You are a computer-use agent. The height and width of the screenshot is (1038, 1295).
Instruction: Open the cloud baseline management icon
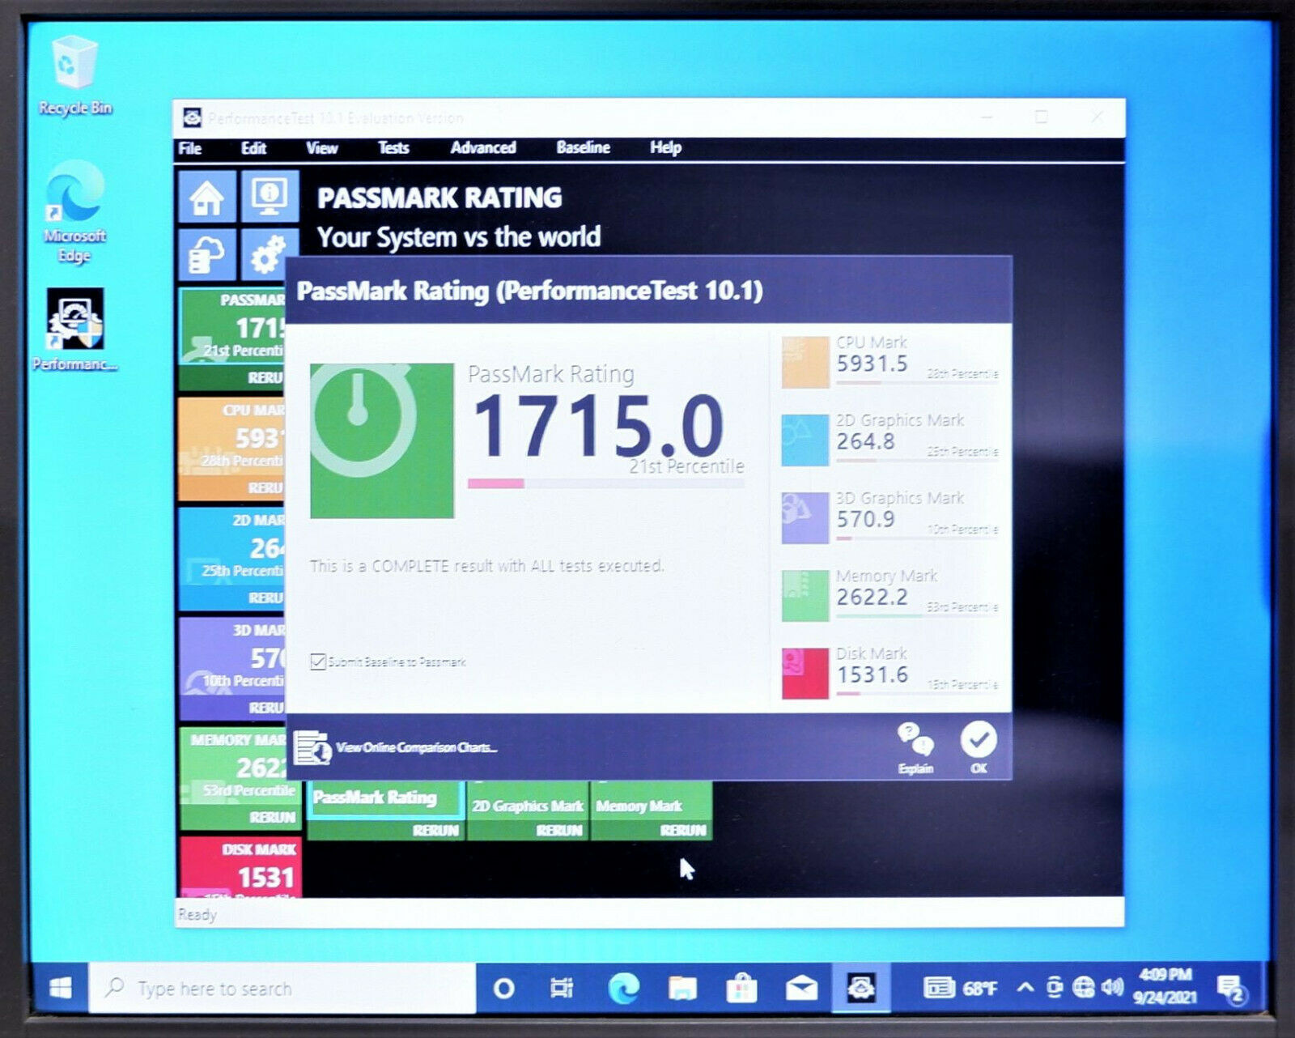(x=207, y=255)
